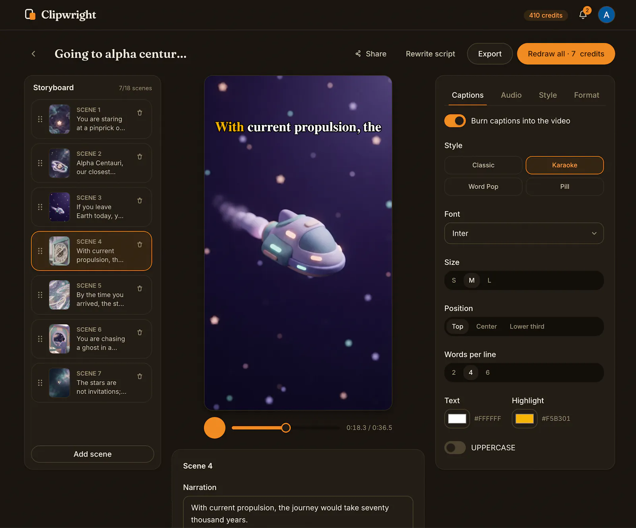
Task: Go back with the left chevron
Action: click(x=34, y=54)
